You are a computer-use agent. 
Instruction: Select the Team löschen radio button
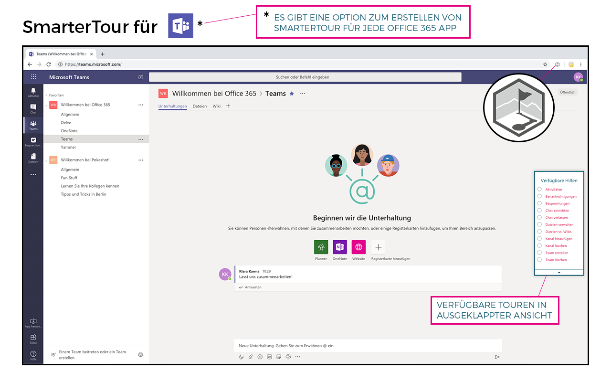tap(539, 260)
